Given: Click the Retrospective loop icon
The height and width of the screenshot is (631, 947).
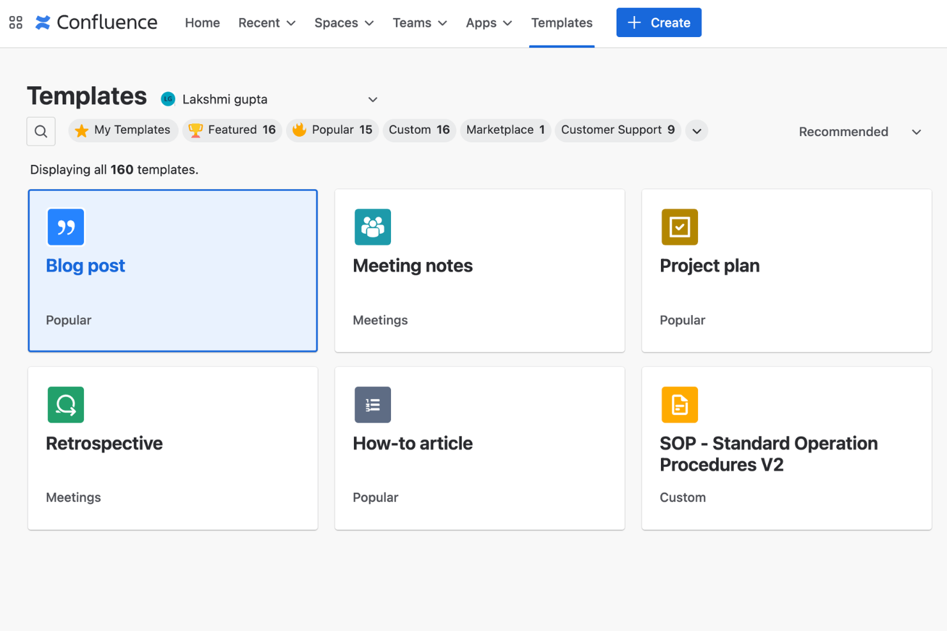Looking at the screenshot, I should coord(65,405).
